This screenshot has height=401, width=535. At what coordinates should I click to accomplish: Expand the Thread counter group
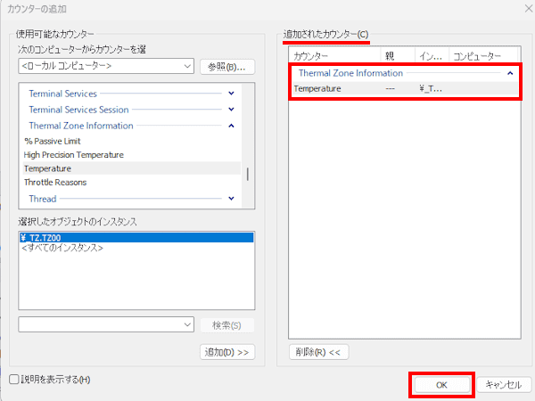pyautogui.click(x=231, y=198)
